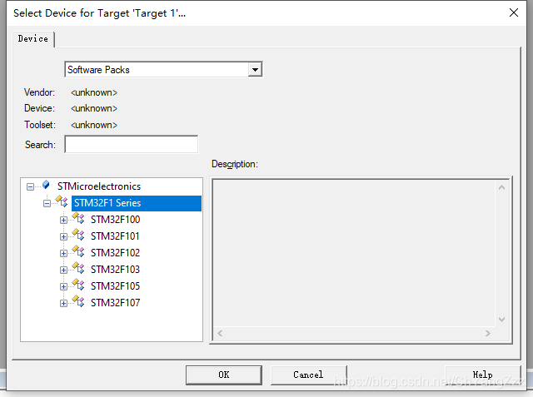Select STM32F100 in device tree
This screenshot has width=533, height=397.
(x=115, y=220)
